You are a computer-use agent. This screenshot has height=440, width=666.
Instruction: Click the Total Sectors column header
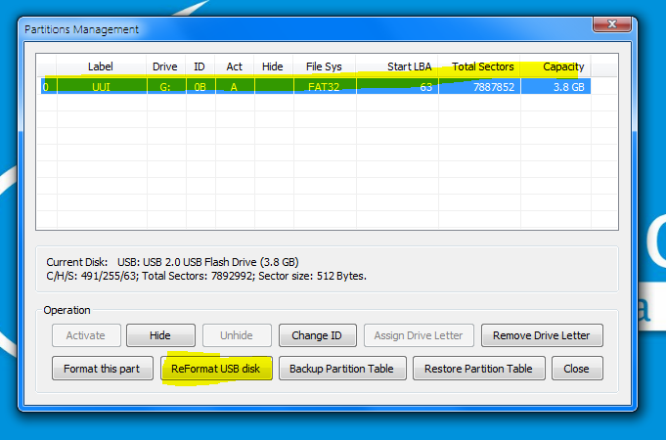click(479, 66)
